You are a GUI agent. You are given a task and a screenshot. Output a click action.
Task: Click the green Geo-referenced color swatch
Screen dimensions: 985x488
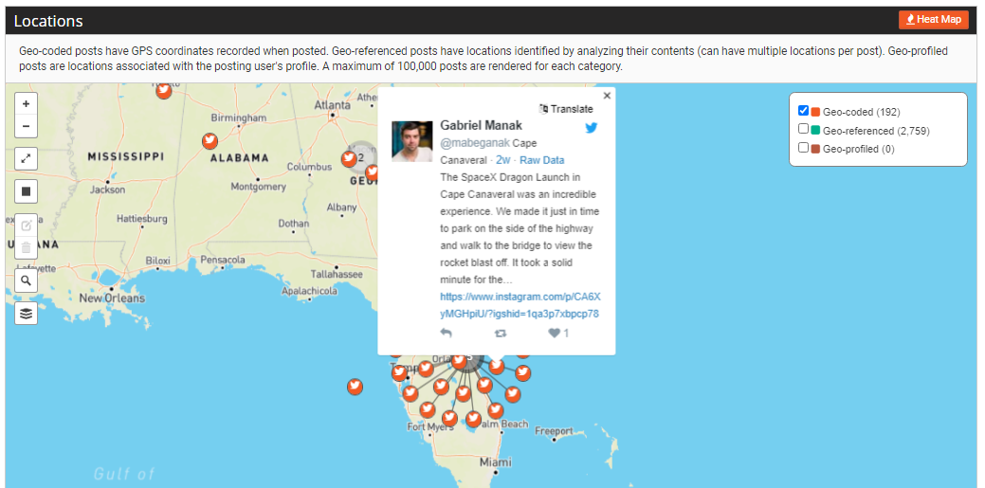coord(815,130)
